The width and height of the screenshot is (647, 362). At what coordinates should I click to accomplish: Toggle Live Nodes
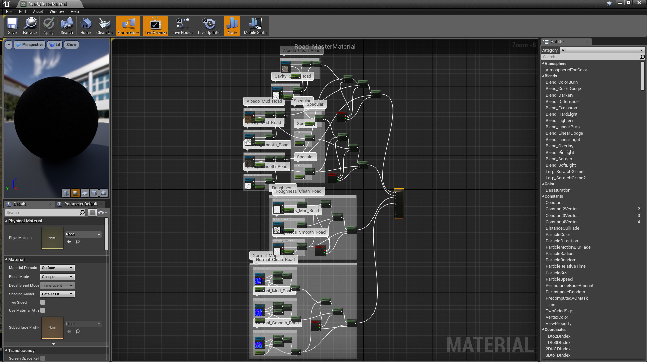coord(182,26)
